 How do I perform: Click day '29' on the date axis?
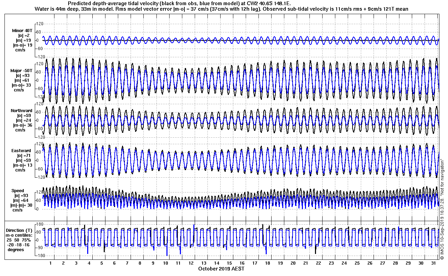tap(408, 263)
